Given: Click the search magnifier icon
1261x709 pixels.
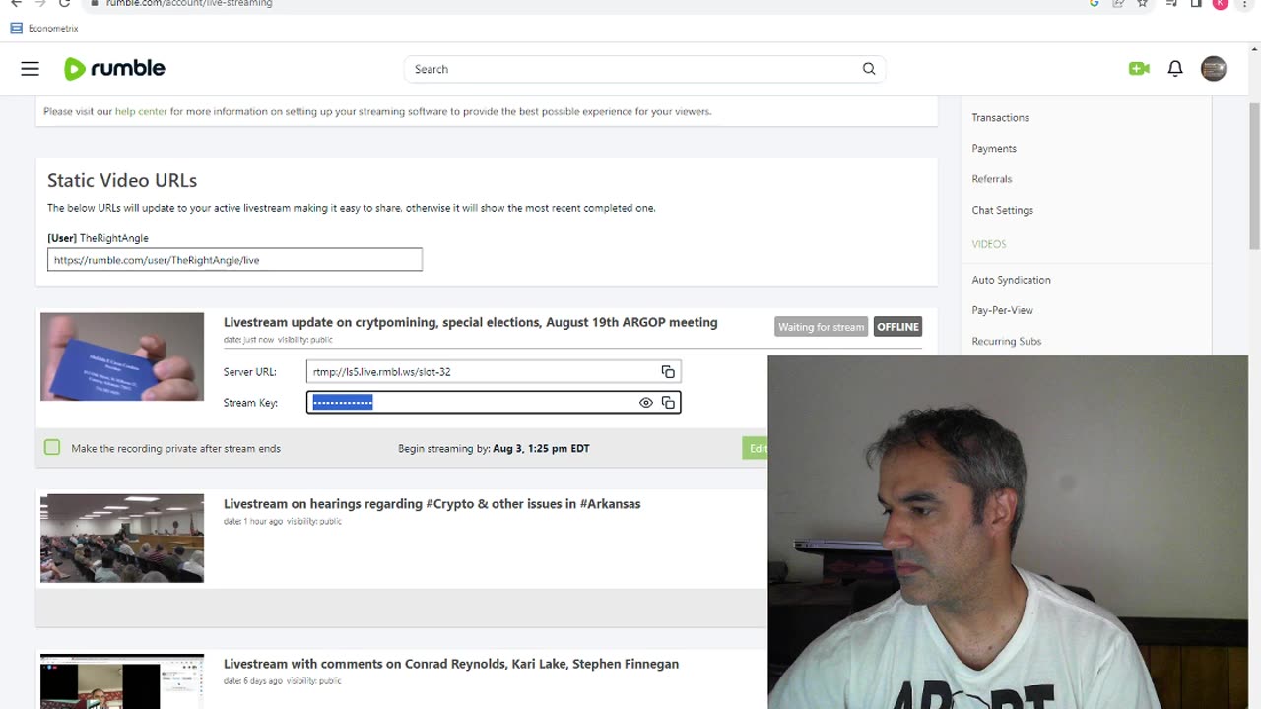Looking at the screenshot, I should pos(869,69).
